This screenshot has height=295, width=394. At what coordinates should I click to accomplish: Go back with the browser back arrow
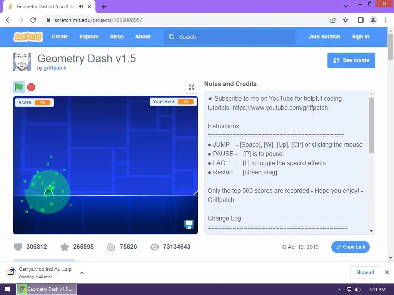coord(8,20)
